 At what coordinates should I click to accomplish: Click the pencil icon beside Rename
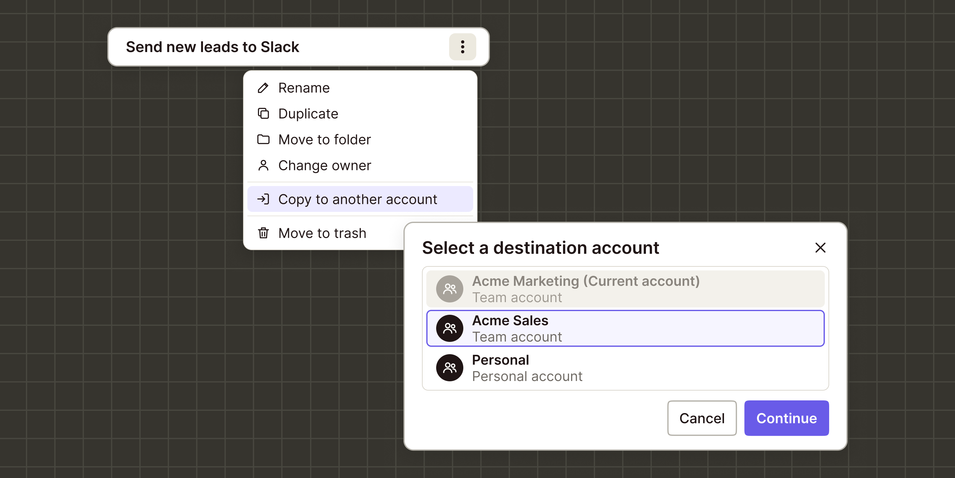click(263, 88)
